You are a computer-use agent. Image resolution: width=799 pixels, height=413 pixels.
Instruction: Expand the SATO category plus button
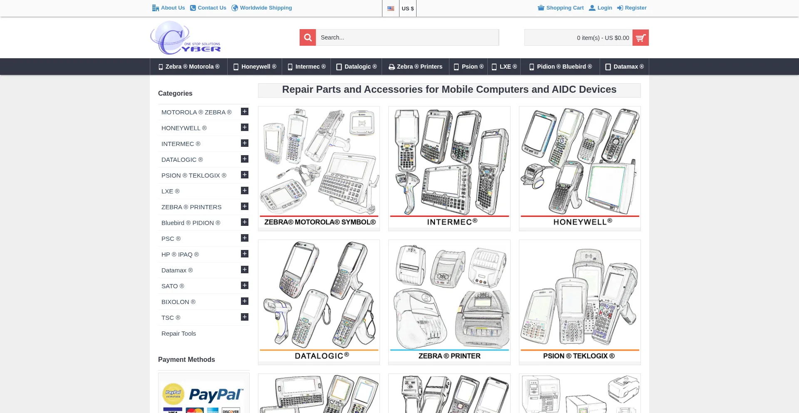tap(245, 285)
